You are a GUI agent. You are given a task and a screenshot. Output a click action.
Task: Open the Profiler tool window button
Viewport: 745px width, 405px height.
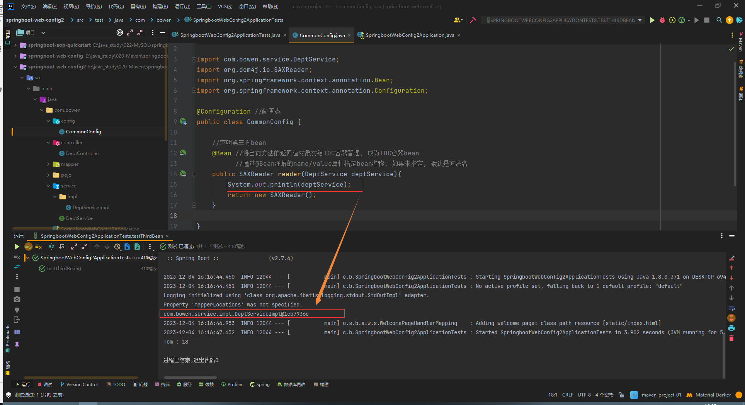pos(232,385)
